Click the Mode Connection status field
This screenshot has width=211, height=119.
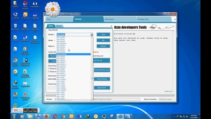[x=166, y=99]
